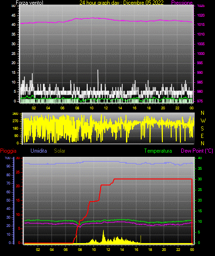The height and width of the screenshot is (256, 215).
Task: Click the 30 value on the temperature axis
Action: coord(200,179)
